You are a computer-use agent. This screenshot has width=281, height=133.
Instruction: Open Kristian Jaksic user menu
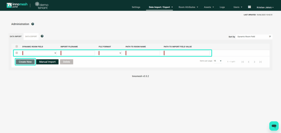(265, 7)
